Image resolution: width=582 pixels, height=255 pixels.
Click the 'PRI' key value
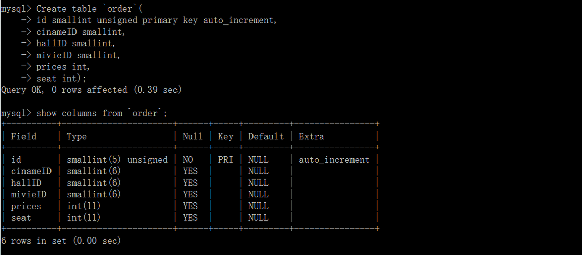[225, 160]
